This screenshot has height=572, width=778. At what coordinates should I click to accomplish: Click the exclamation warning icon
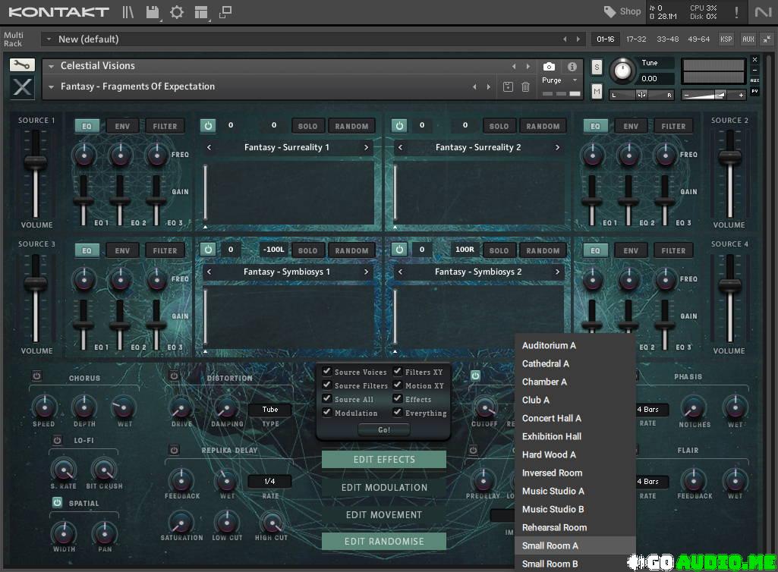(x=736, y=12)
